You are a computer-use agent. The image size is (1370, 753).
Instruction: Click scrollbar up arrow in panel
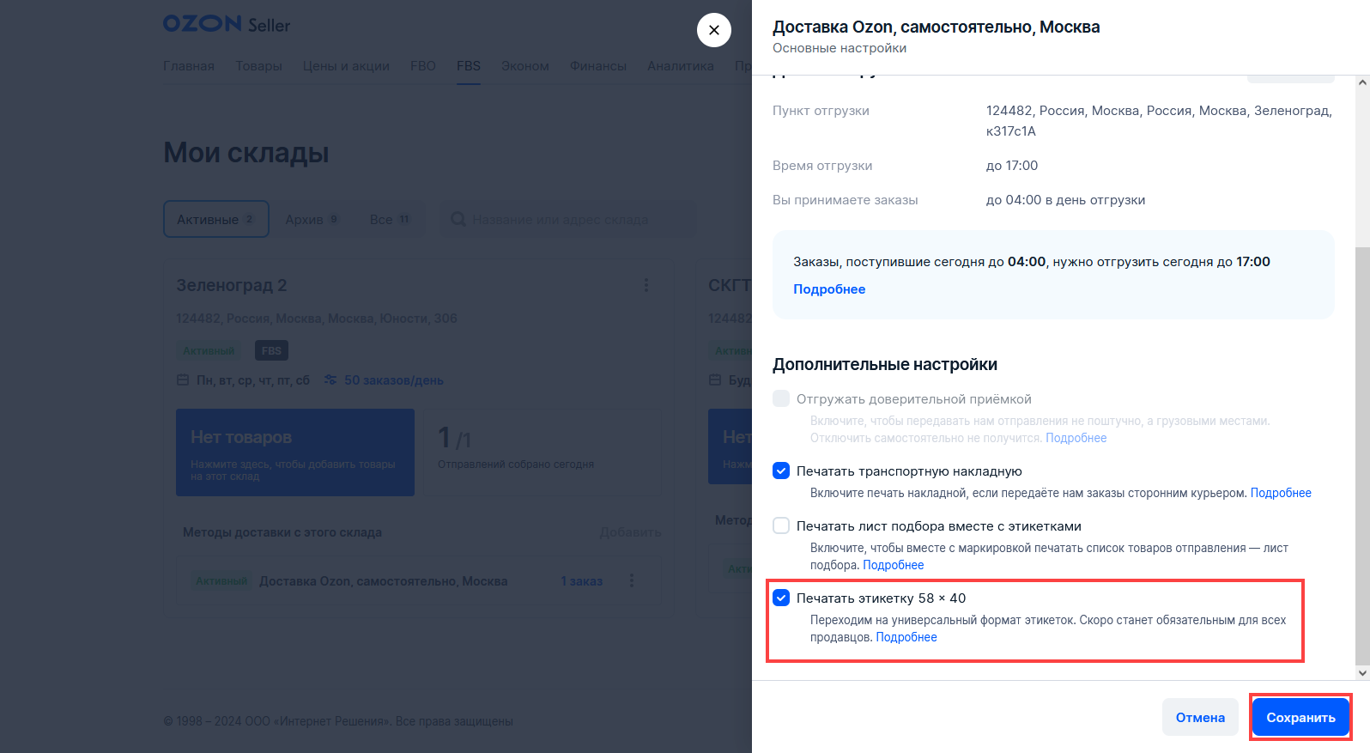tap(1362, 82)
